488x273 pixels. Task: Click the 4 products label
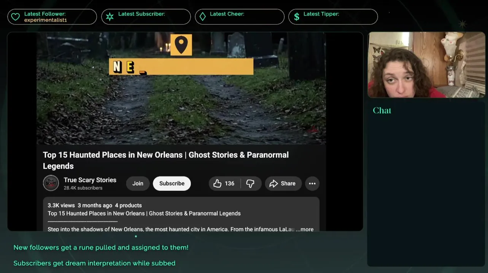pyautogui.click(x=128, y=205)
